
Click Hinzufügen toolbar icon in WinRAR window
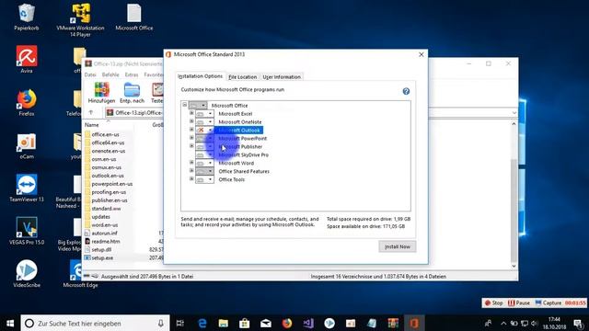click(x=101, y=93)
